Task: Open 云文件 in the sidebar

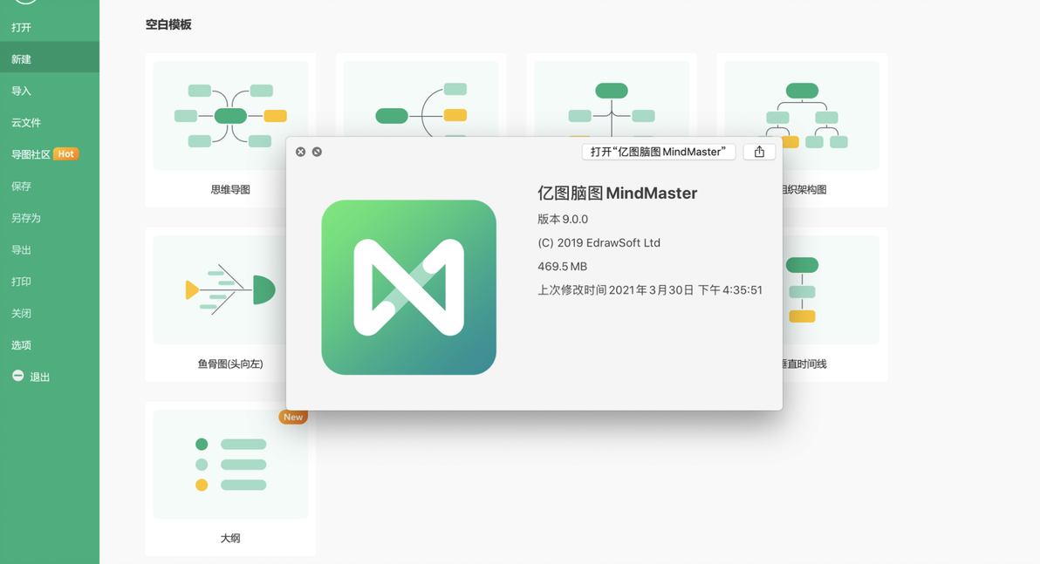Action: point(26,123)
